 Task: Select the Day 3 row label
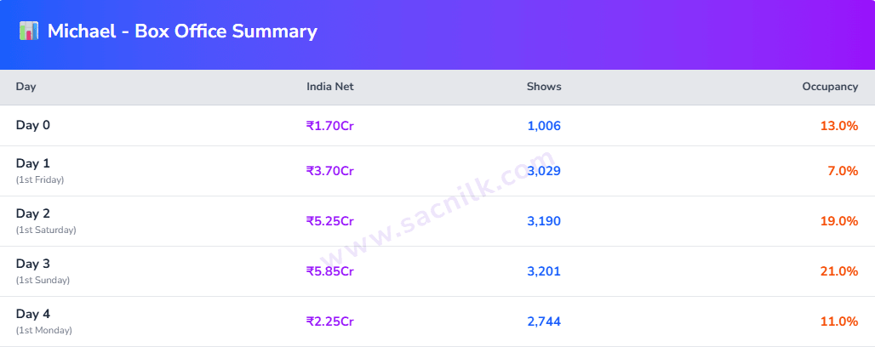coord(33,264)
